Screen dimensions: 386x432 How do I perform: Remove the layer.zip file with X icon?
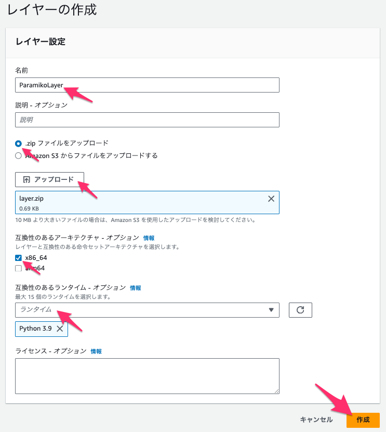point(271,199)
